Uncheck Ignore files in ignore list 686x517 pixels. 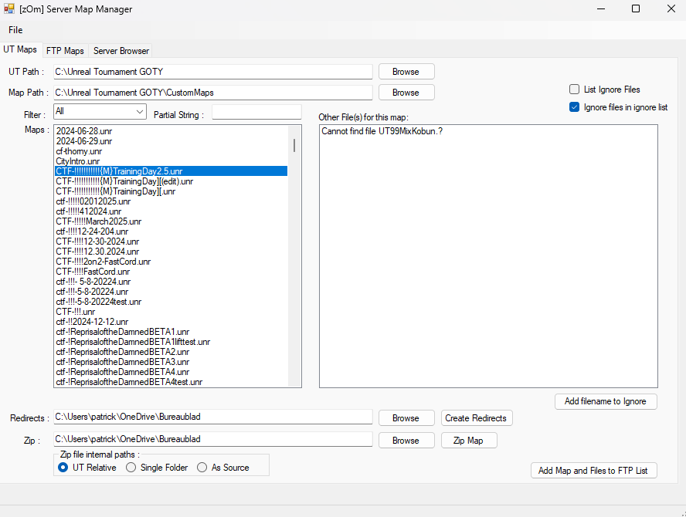[x=575, y=107]
